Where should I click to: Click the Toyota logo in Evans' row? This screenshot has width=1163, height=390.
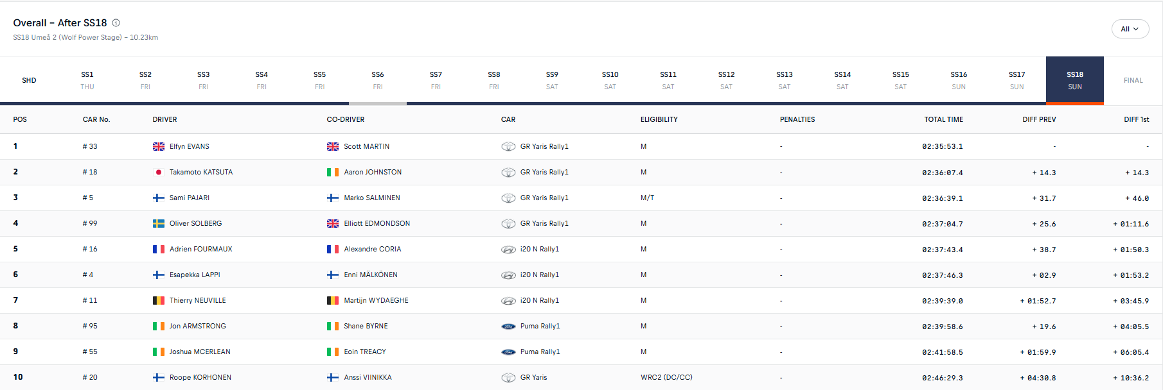point(508,147)
